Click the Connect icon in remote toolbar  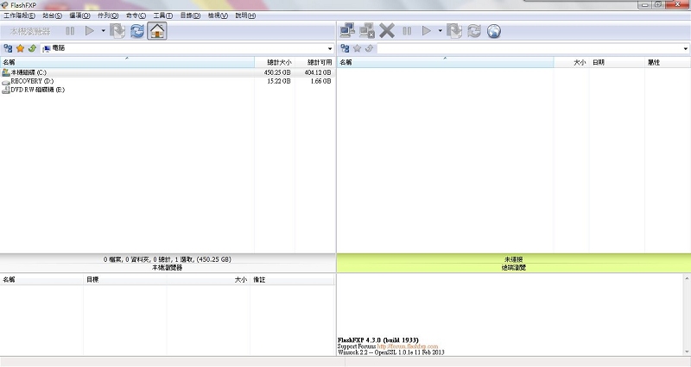(347, 31)
